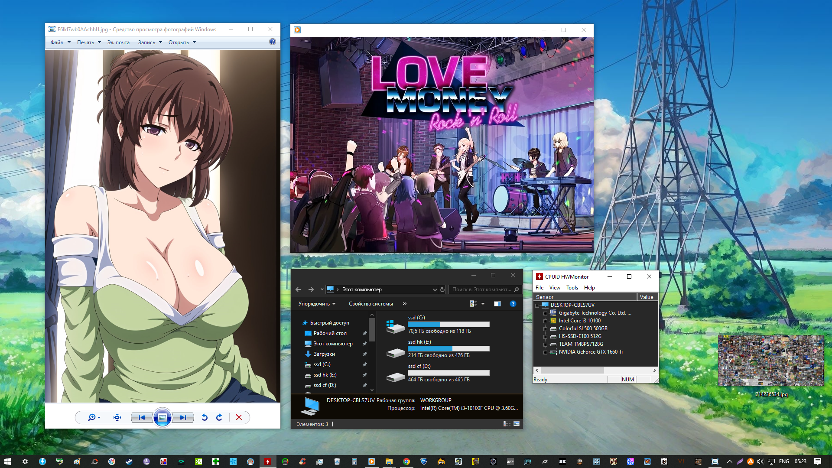Open the Открыть dropdown menu
The image size is (832, 468).
coord(182,42)
